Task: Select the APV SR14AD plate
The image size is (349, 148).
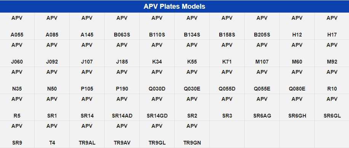Action: [122, 107]
